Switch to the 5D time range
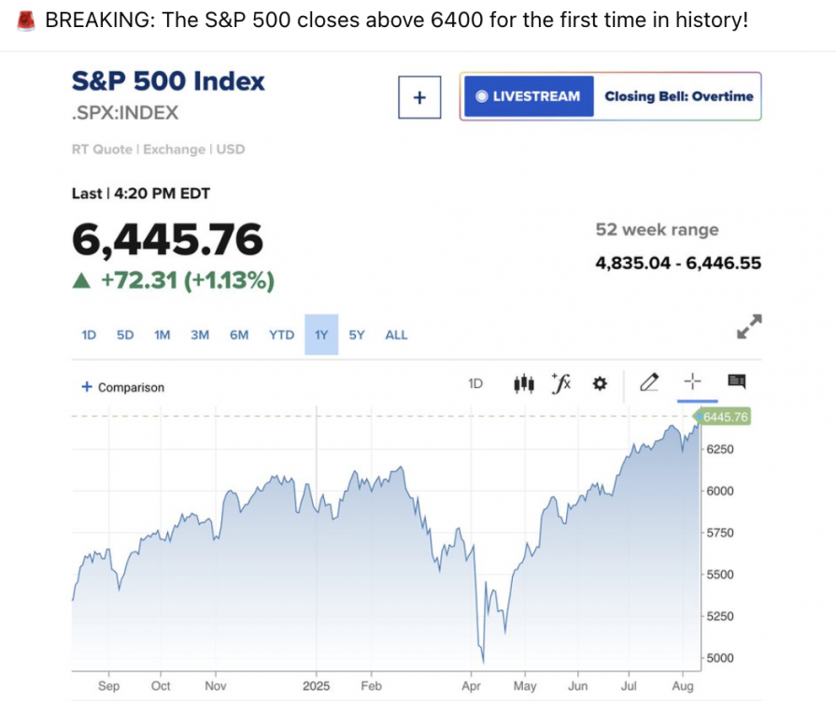Screen dimensions: 836x701 125,335
